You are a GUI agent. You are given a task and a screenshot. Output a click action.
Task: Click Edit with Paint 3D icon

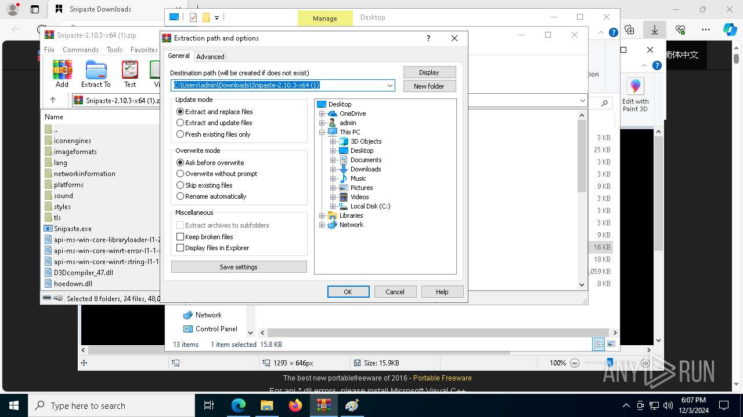(x=636, y=95)
